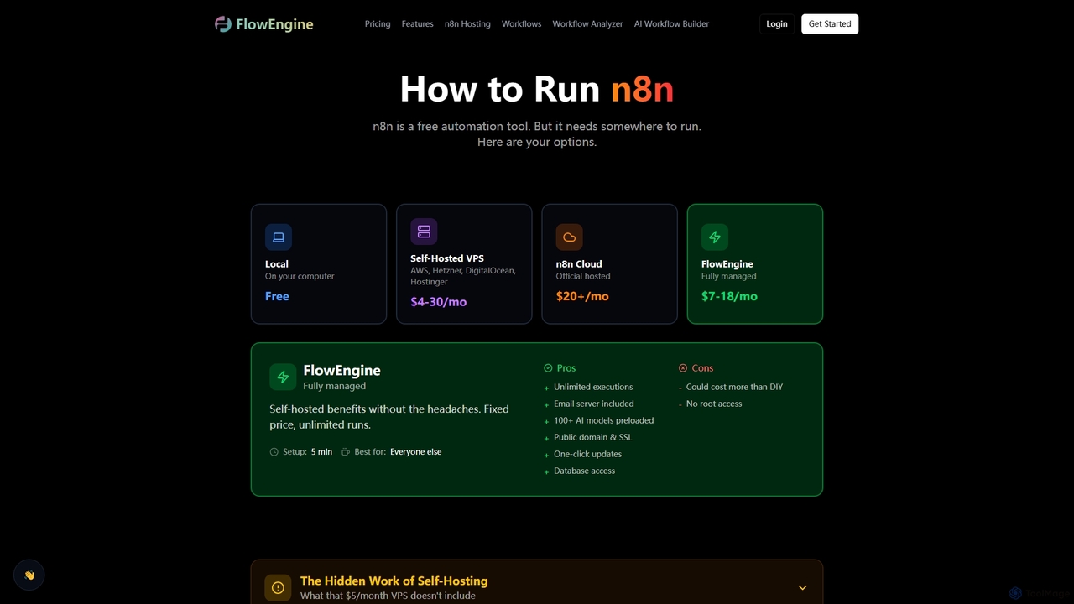The height and width of the screenshot is (604, 1074).
Task: Click On your computer subtitle
Action: pos(300,276)
